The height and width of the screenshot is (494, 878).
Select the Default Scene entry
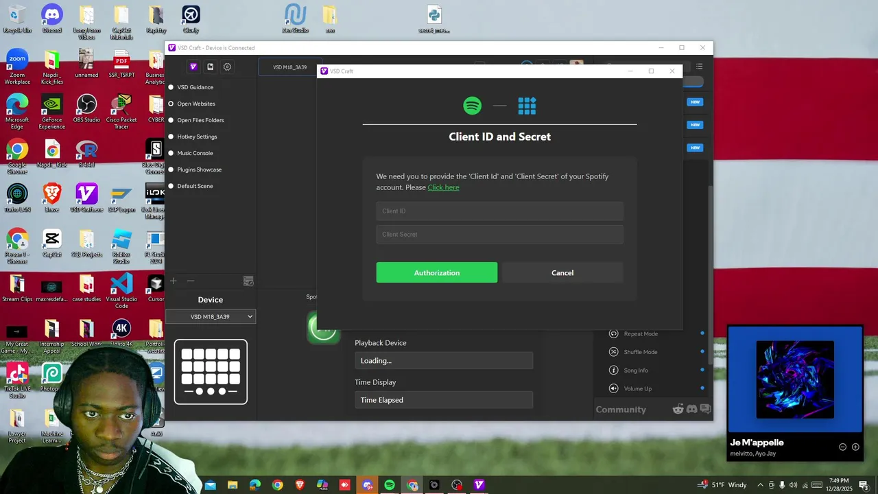tap(195, 186)
